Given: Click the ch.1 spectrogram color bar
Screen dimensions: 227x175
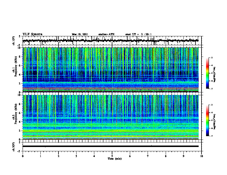Looking at the screenshot, I should tap(208, 73).
